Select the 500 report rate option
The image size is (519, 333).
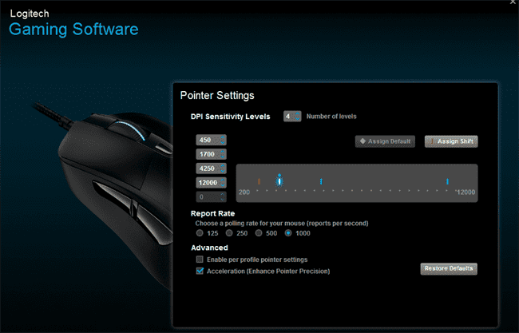[259, 233]
